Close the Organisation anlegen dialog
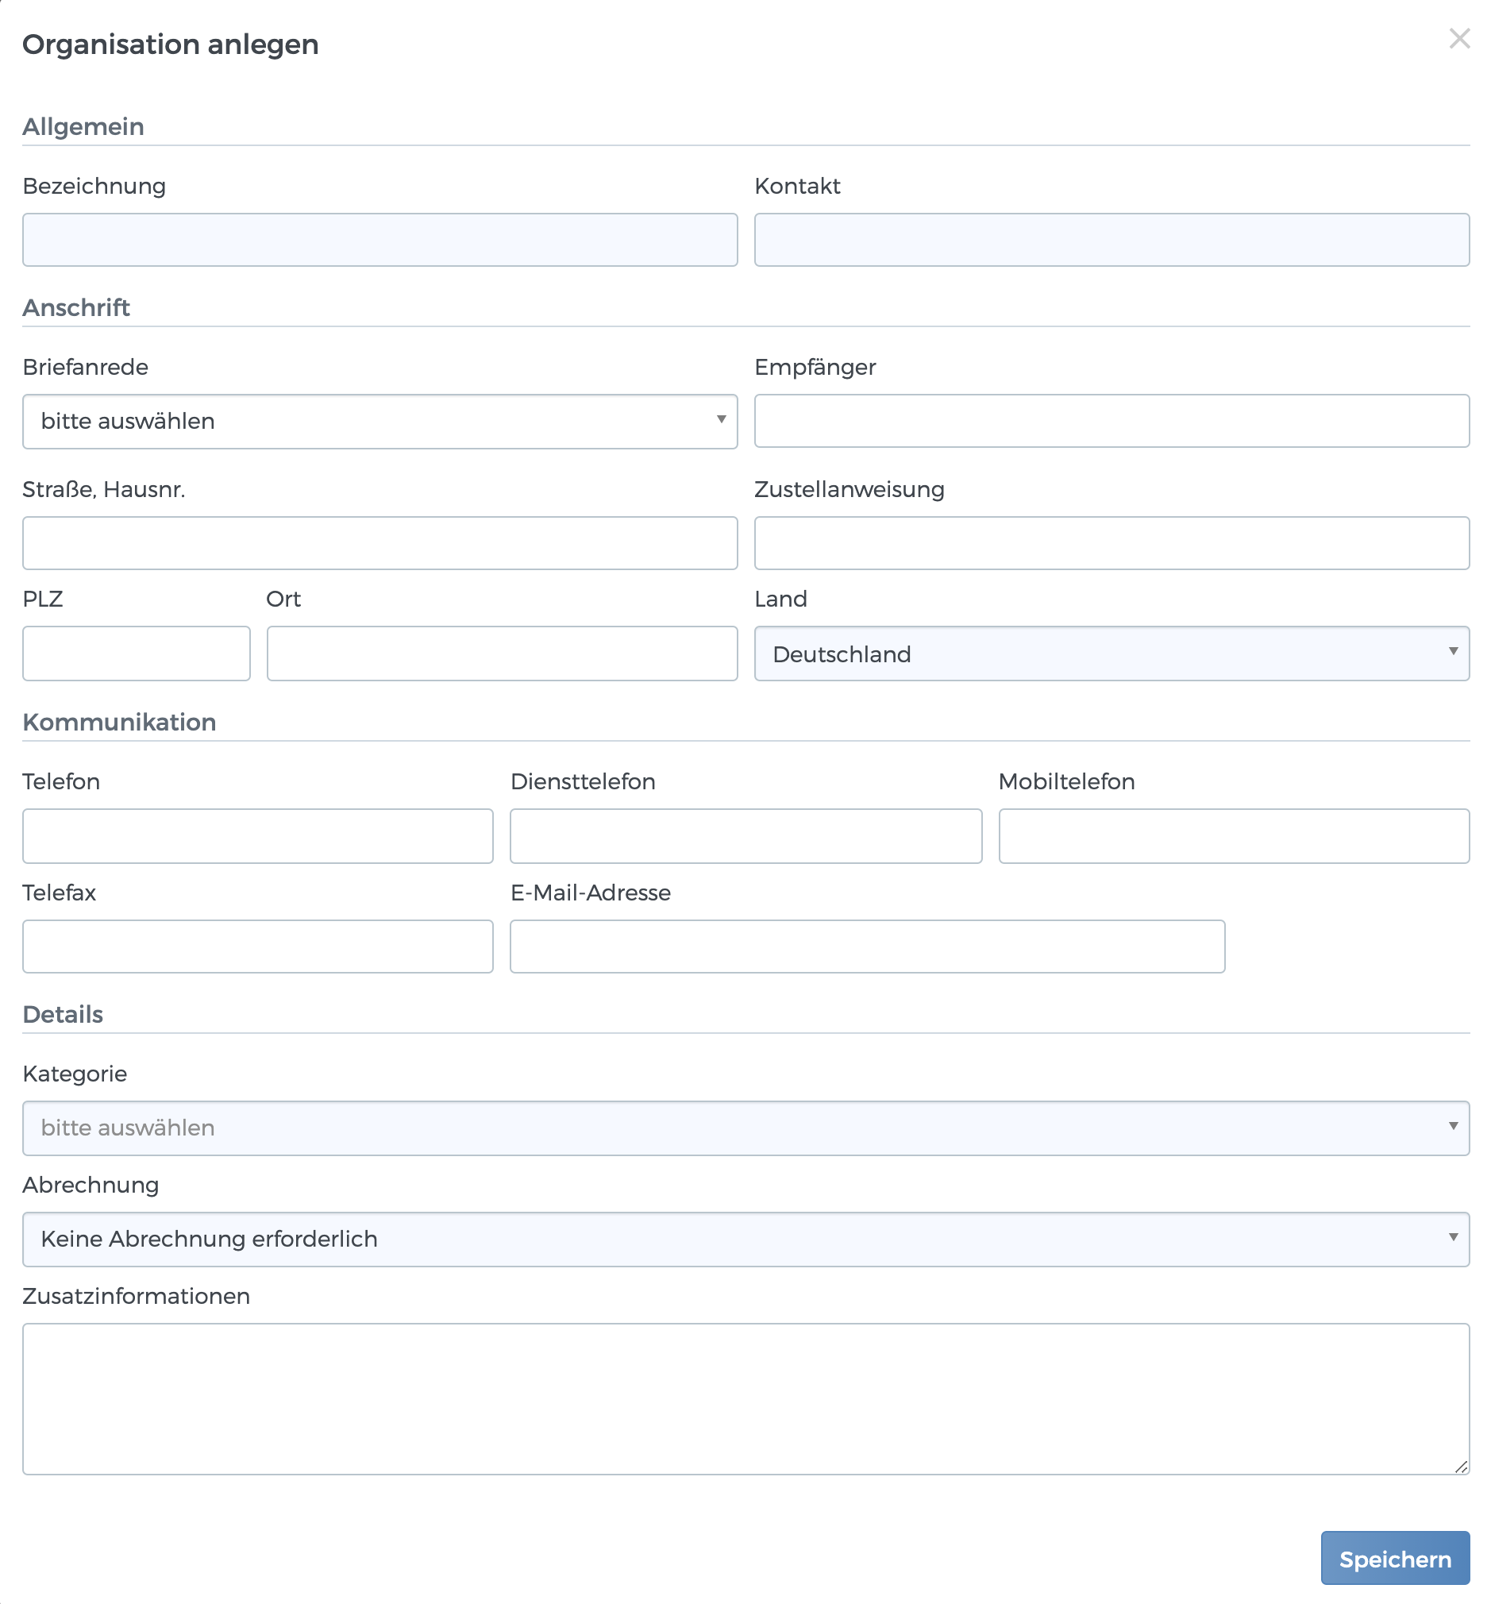The width and height of the screenshot is (1491, 1604). (1459, 38)
